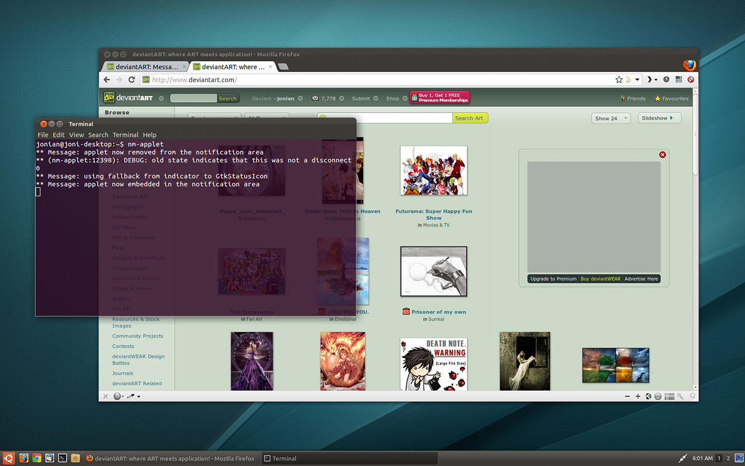Open Journals category in sidebar
745x466 pixels.
coord(122,373)
